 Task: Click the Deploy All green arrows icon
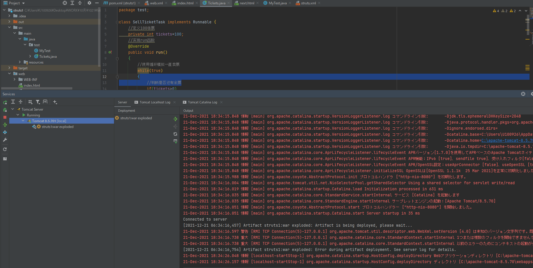click(x=5, y=125)
